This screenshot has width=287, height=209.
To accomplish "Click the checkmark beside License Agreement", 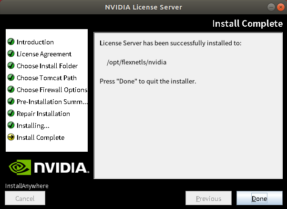I will click(x=11, y=53).
